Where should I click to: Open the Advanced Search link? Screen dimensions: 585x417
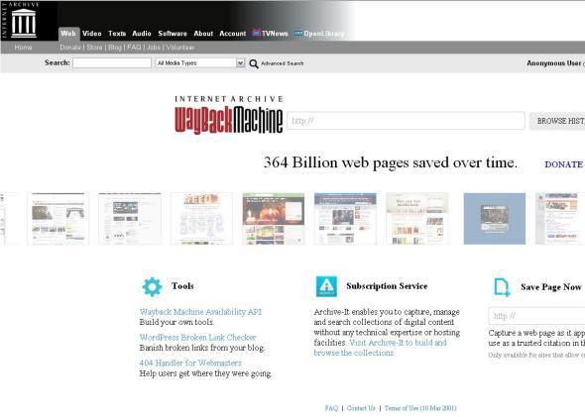[x=282, y=63]
